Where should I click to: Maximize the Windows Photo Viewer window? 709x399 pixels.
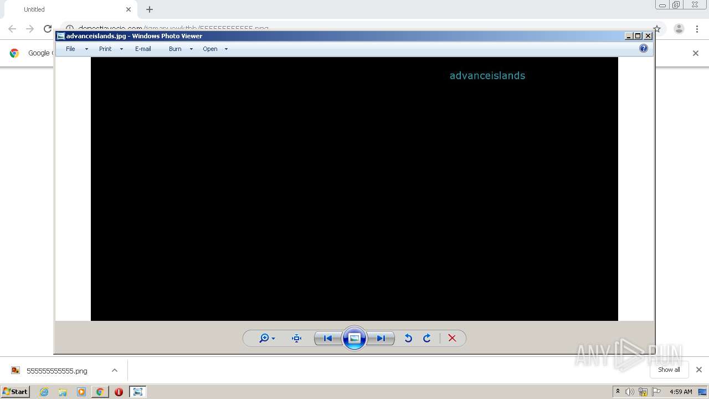coord(638,36)
